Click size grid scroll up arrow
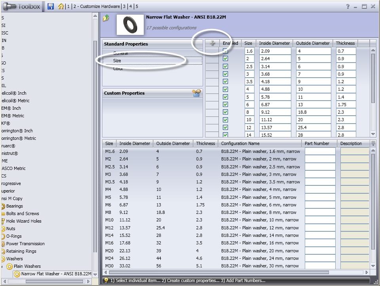Viewport: 380px width, 286px height. click(373, 50)
